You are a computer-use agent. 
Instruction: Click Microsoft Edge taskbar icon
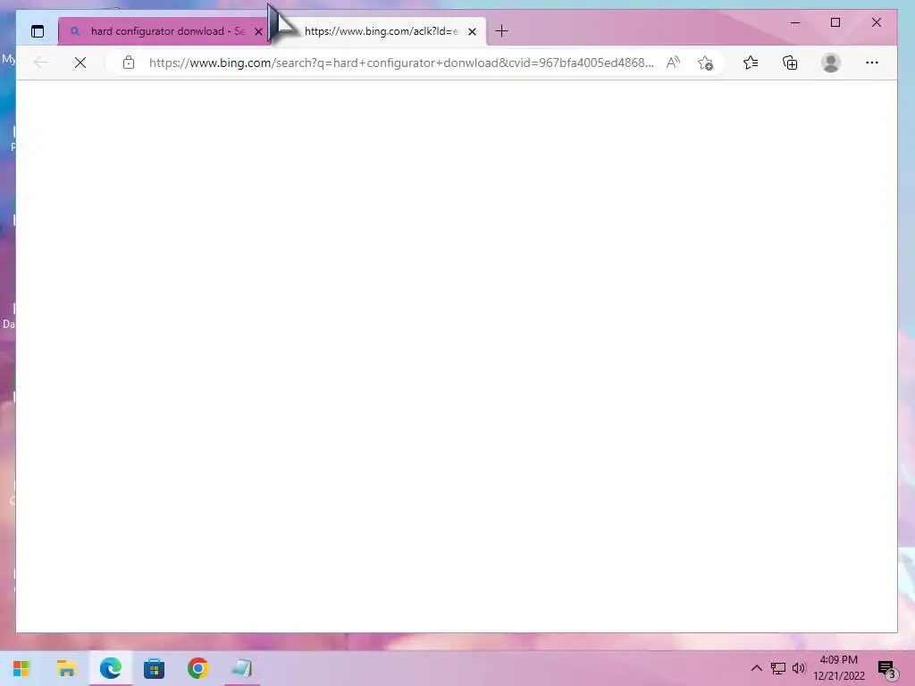point(110,668)
